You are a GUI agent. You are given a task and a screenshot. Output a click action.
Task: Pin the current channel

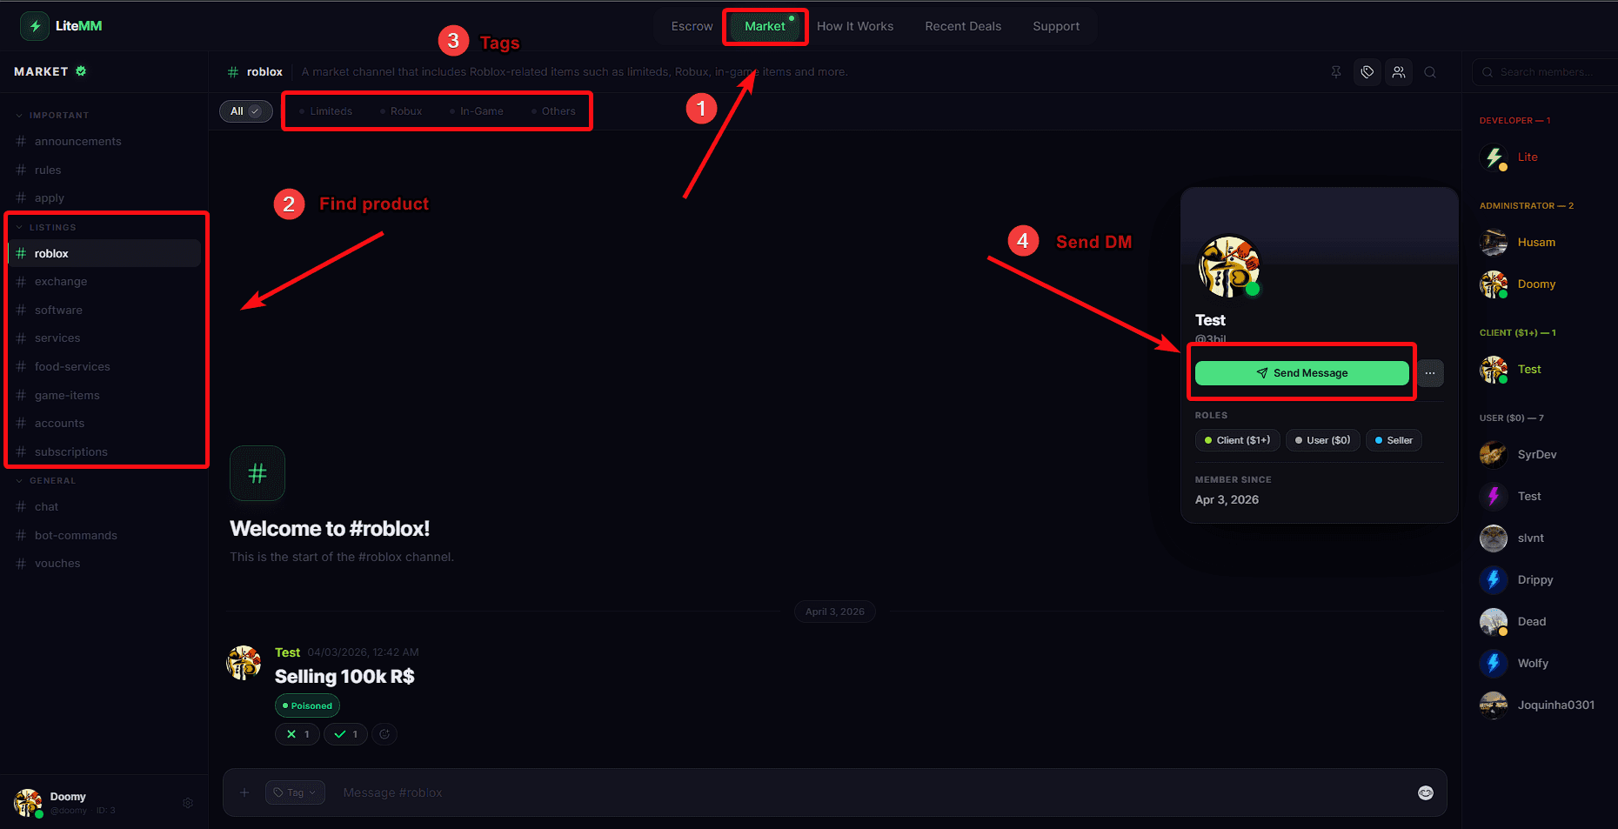(x=1336, y=72)
